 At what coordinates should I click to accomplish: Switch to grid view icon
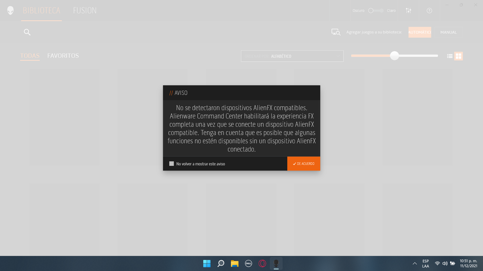point(458,56)
